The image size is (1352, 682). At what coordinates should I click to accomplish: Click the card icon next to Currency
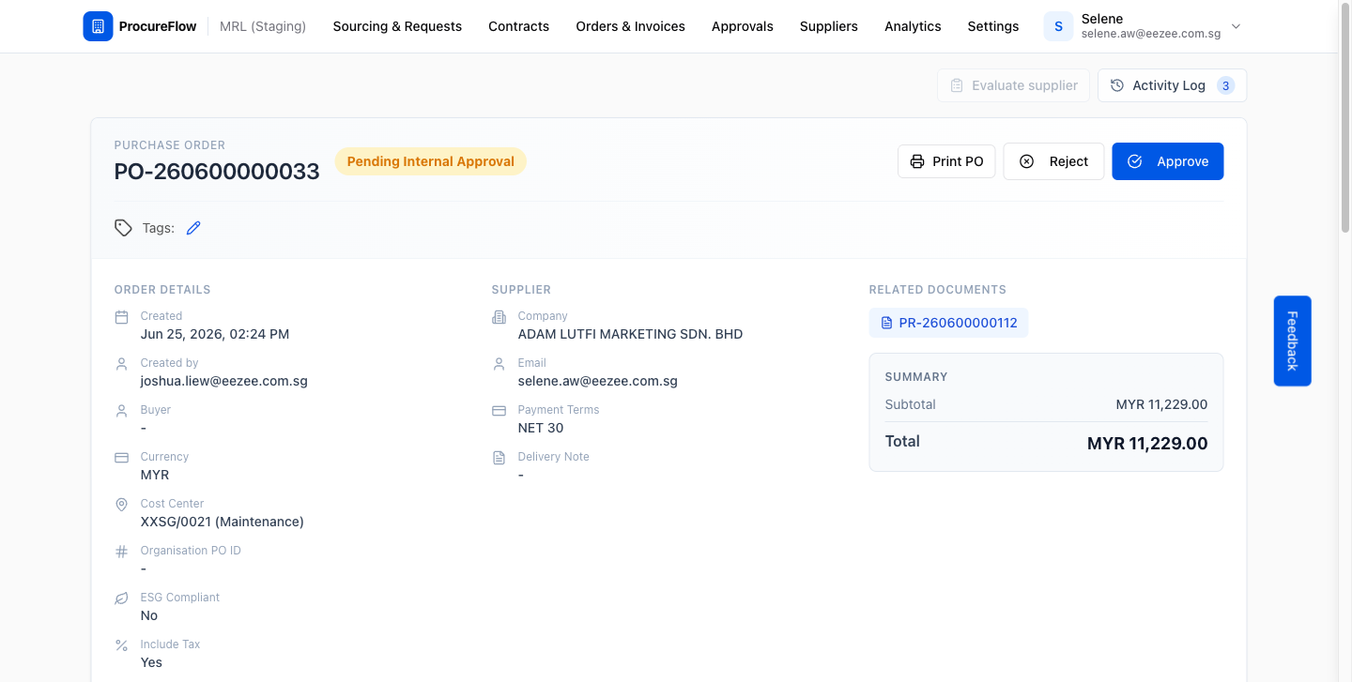(x=121, y=458)
